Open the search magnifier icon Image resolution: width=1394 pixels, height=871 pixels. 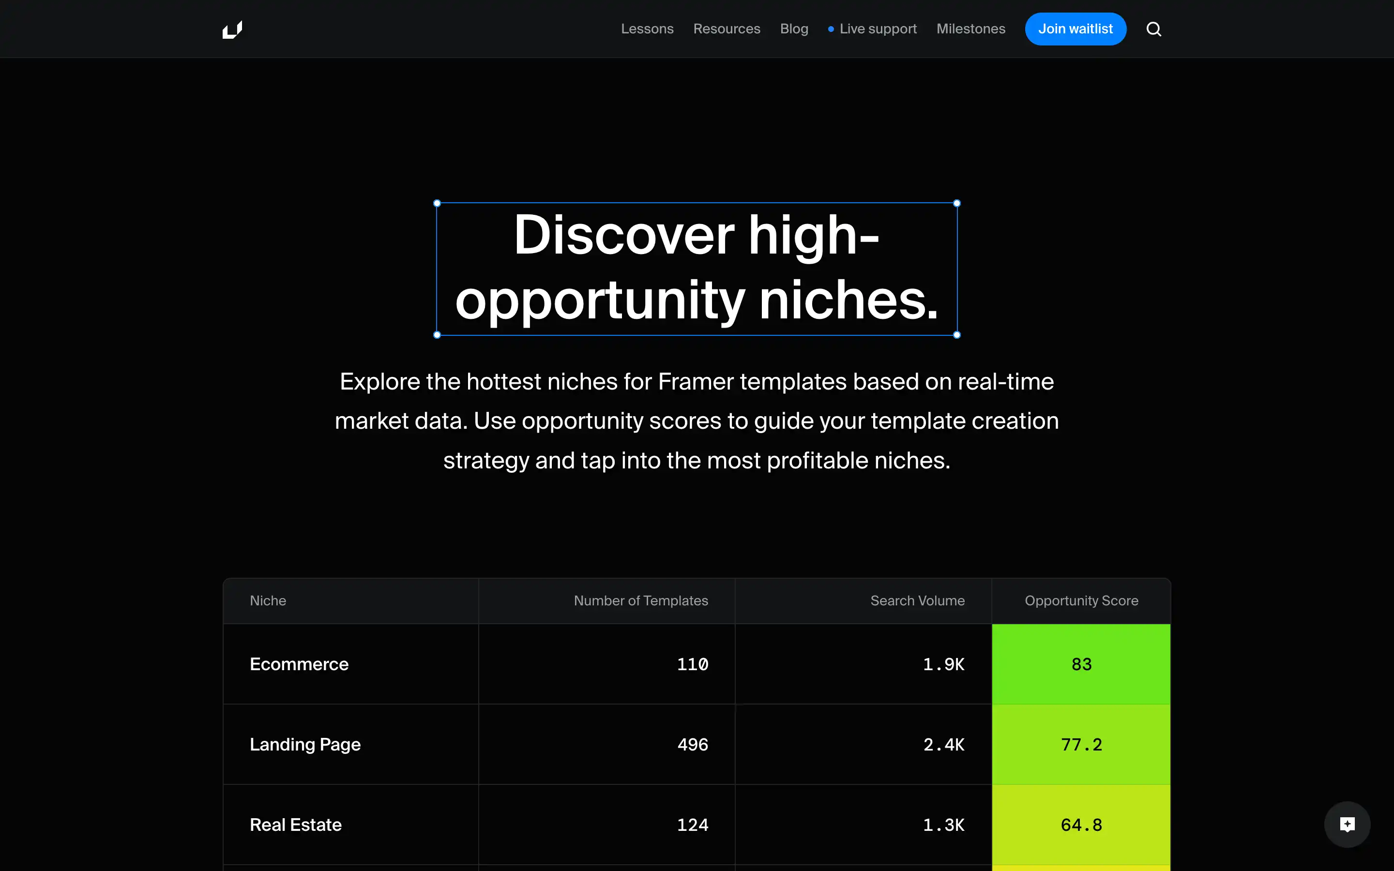point(1154,29)
